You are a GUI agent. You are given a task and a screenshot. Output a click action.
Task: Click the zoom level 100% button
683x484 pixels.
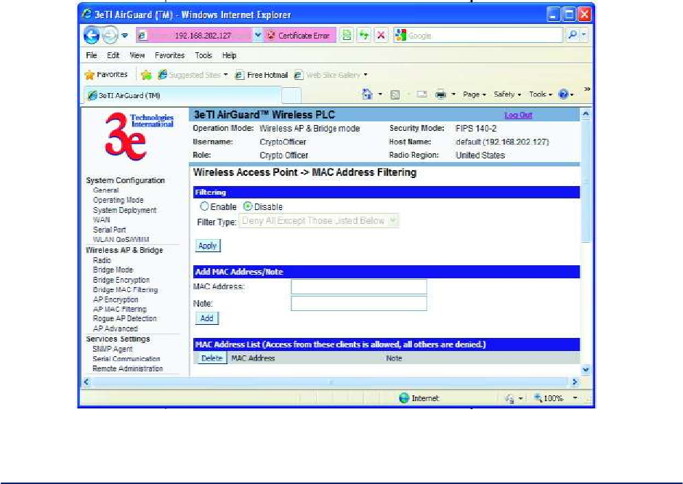557,398
